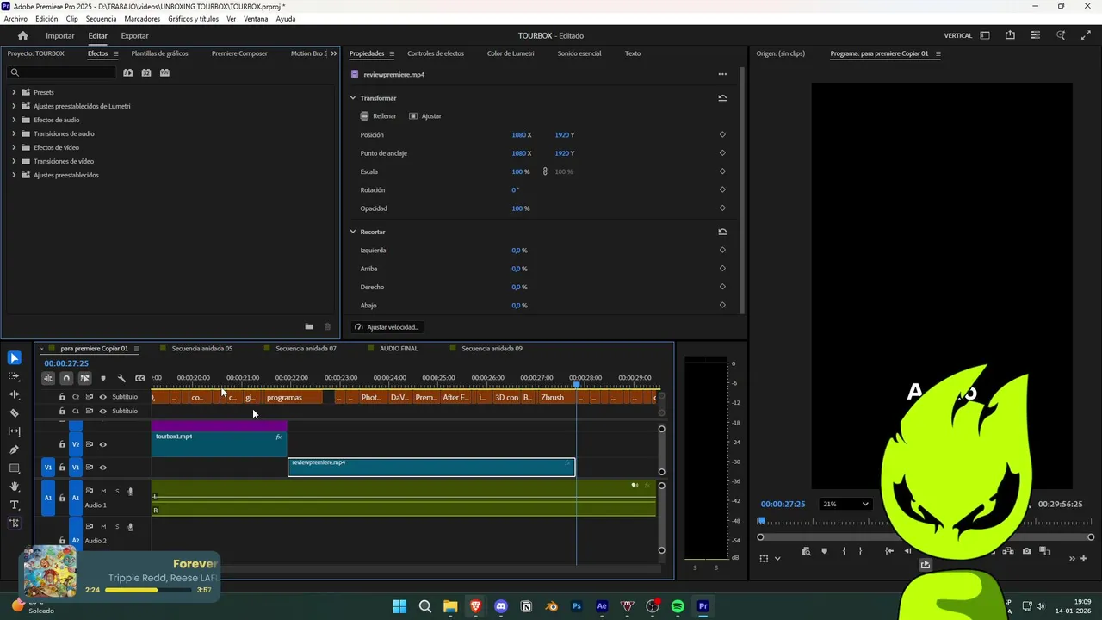Viewport: 1102px width, 620px height.
Task: Click the Effects search input field
Action: [60, 72]
